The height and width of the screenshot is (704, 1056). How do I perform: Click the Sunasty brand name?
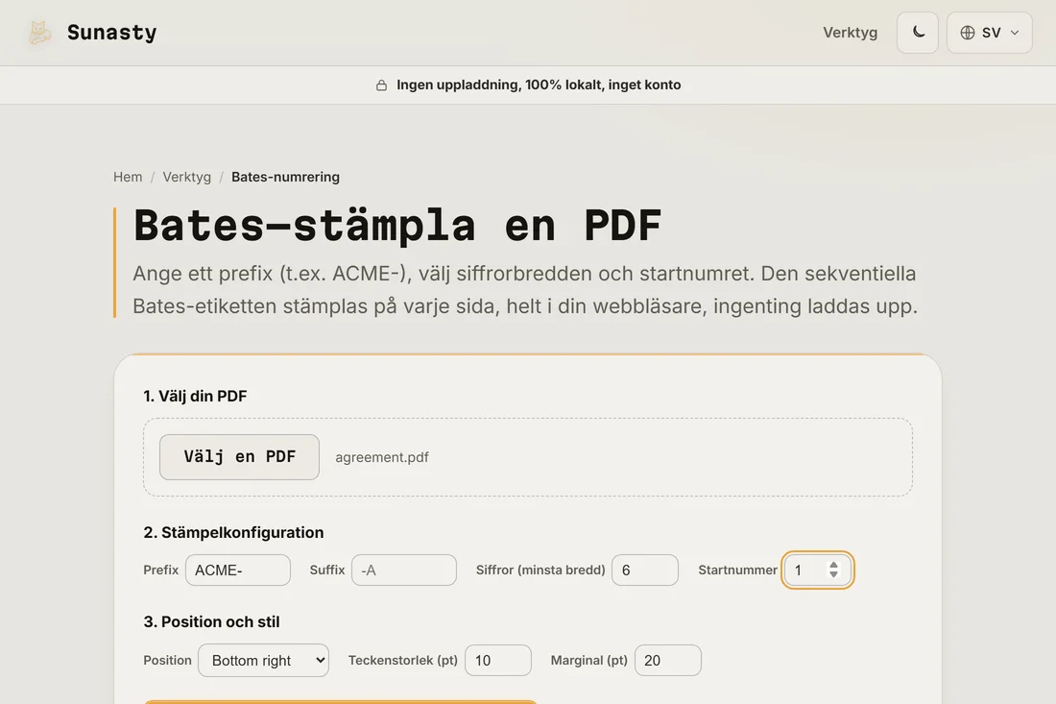tap(111, 33)
